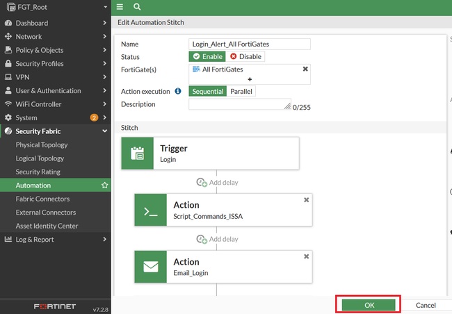The height and width of the screenshot is (314, 452).
Task: Open Security Rating page
Action: pyautogui.click(x=38, y=172)
